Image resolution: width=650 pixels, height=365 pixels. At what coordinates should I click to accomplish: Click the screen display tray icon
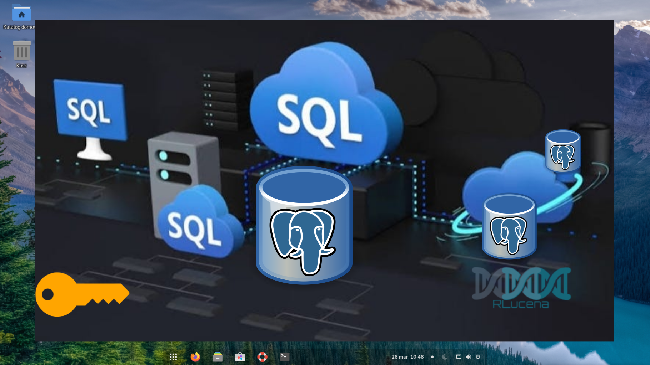click(459, 357)
